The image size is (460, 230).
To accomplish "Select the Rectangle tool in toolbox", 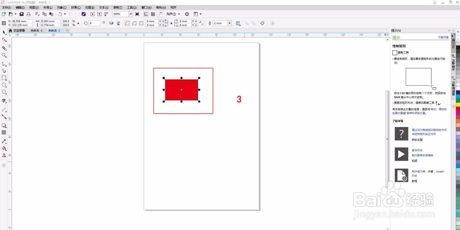I will point(4,78).
